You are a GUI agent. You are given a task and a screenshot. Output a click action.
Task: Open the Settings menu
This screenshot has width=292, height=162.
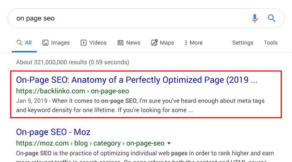pyautogui.click(x=243, y=43)
